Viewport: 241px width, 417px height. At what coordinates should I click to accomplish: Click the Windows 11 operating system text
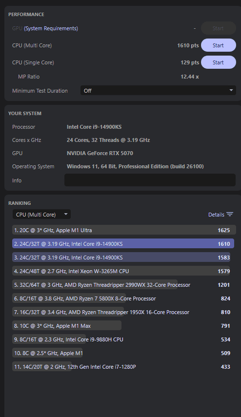coord(135,166)
